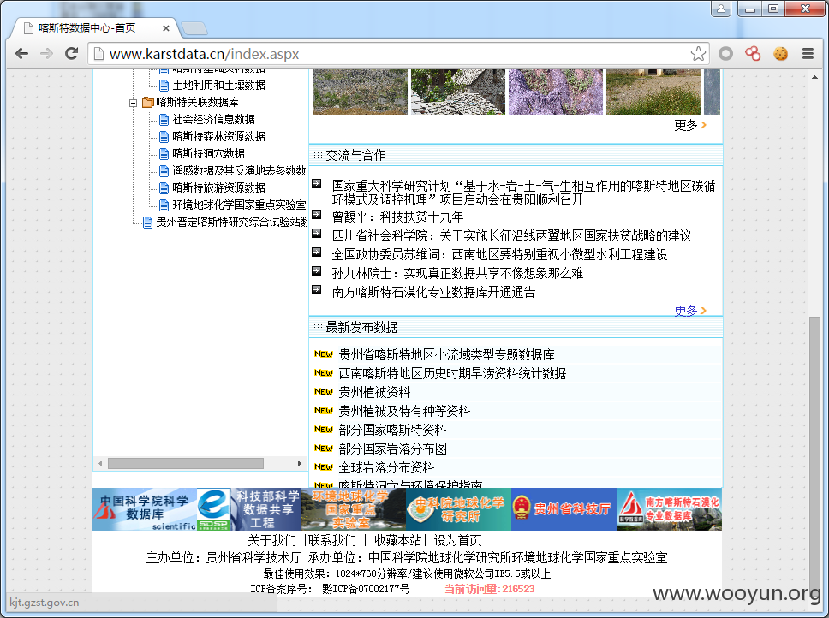Open 南方喀斯特石漠化专业数据库开通通告

click(x=433, y=292)
